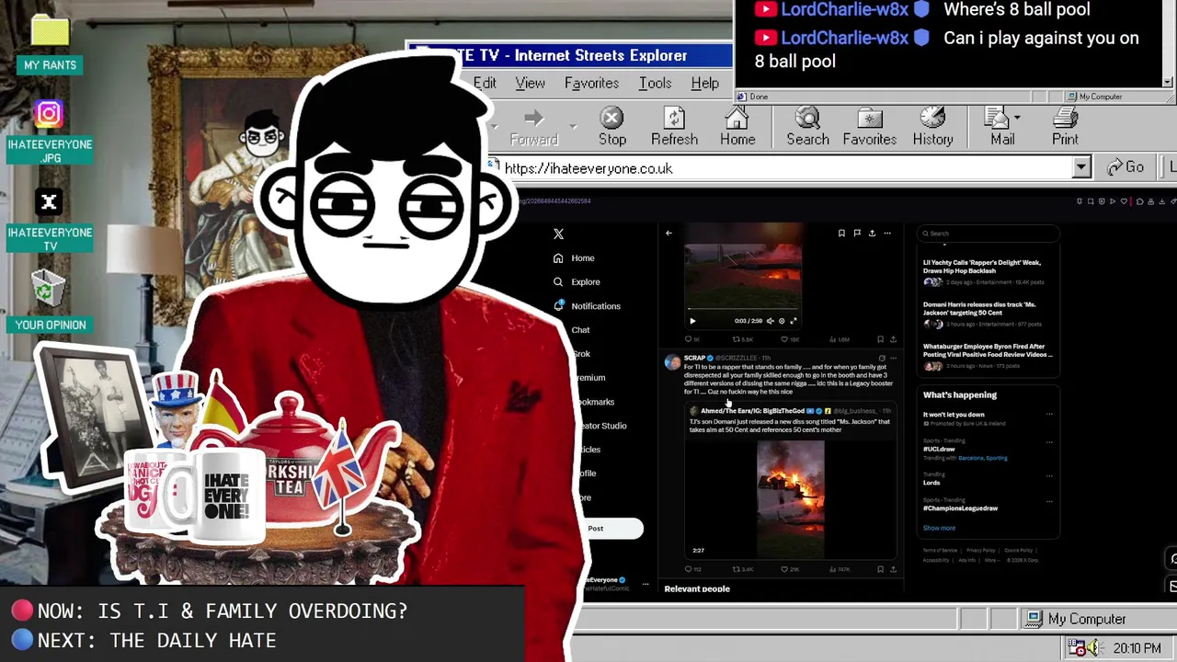Repost SCRAP's post with 3.4K reposts
The height and width of the screenshot is (662, 1177).
click(742, 569)
